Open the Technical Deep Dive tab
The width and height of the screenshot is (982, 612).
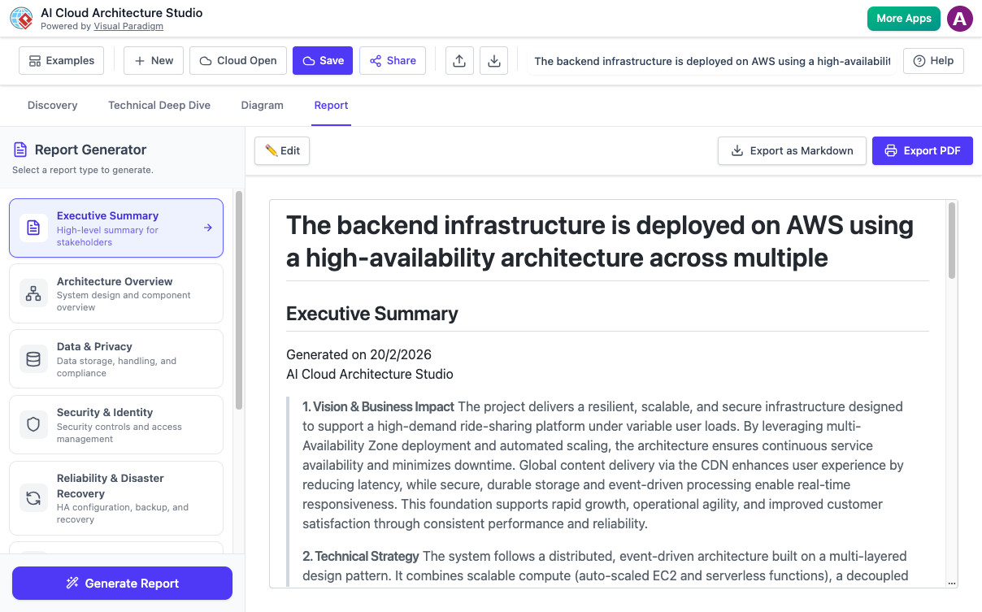159,105
